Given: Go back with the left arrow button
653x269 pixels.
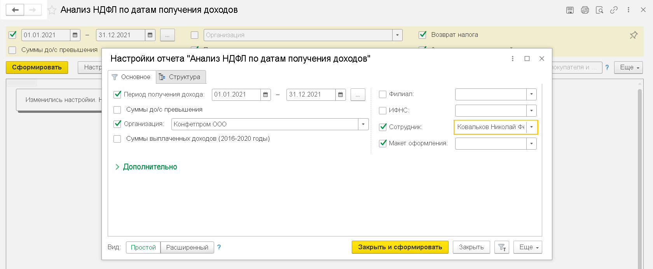Looking at the screenshot, I should point(15,10).
